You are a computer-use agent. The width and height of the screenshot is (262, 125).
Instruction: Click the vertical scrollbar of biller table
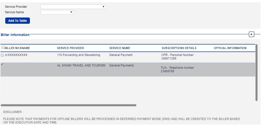[257, 72]
